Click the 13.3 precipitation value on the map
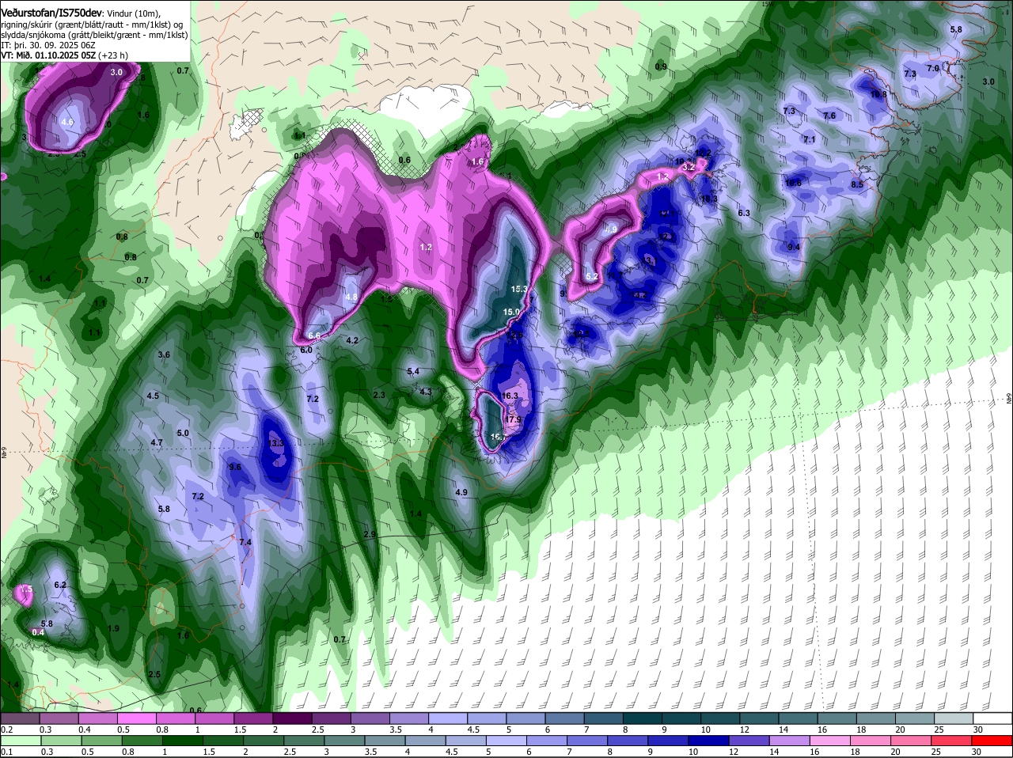The height and width of the screenshot is (758, 1013). [276, 444]
